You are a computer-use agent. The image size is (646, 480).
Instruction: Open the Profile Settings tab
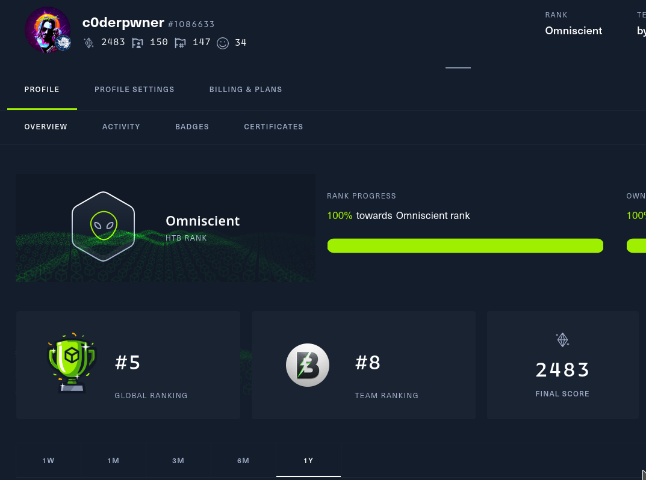click(x=134, y=90)
